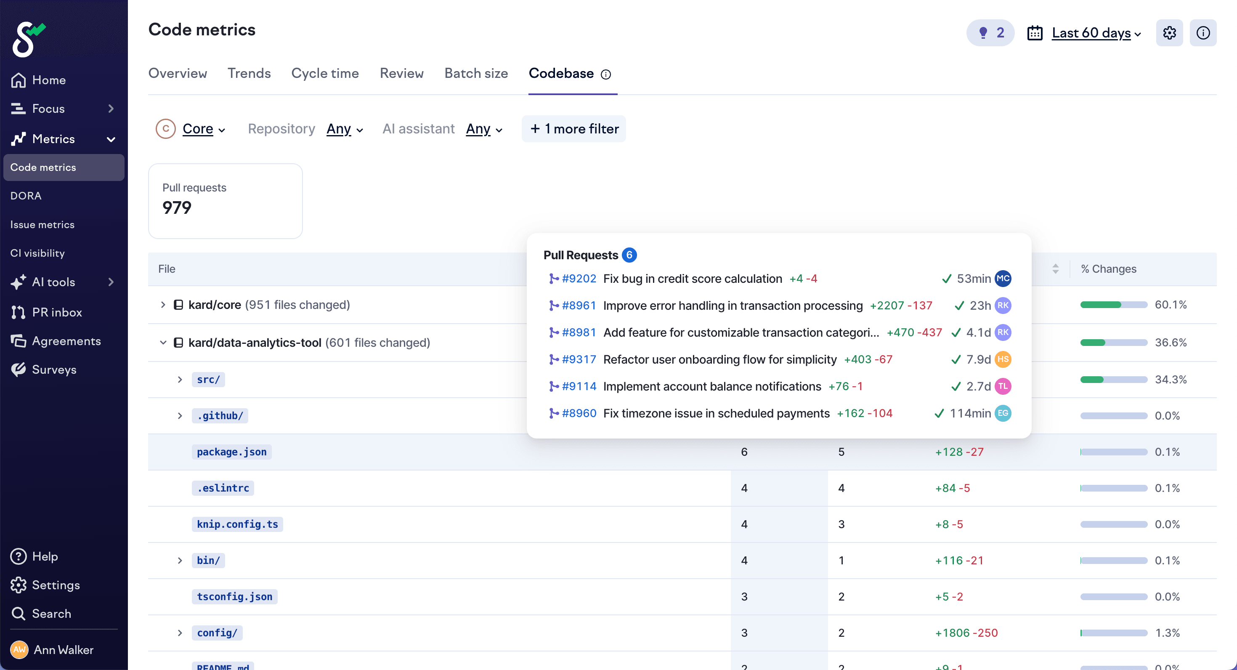Open pull request #8961 link

(578, 306)
